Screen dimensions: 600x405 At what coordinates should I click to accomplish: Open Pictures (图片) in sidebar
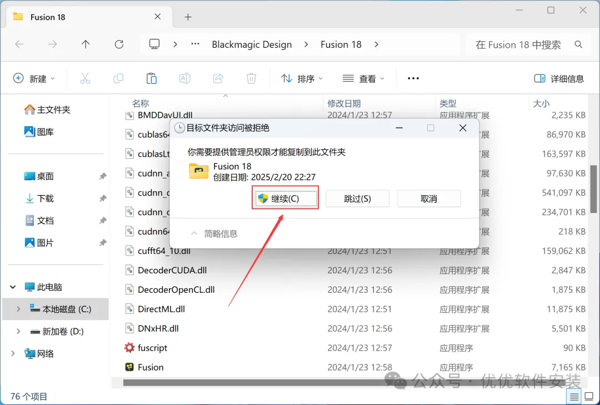pyautogui.click(x=39, y=243)
